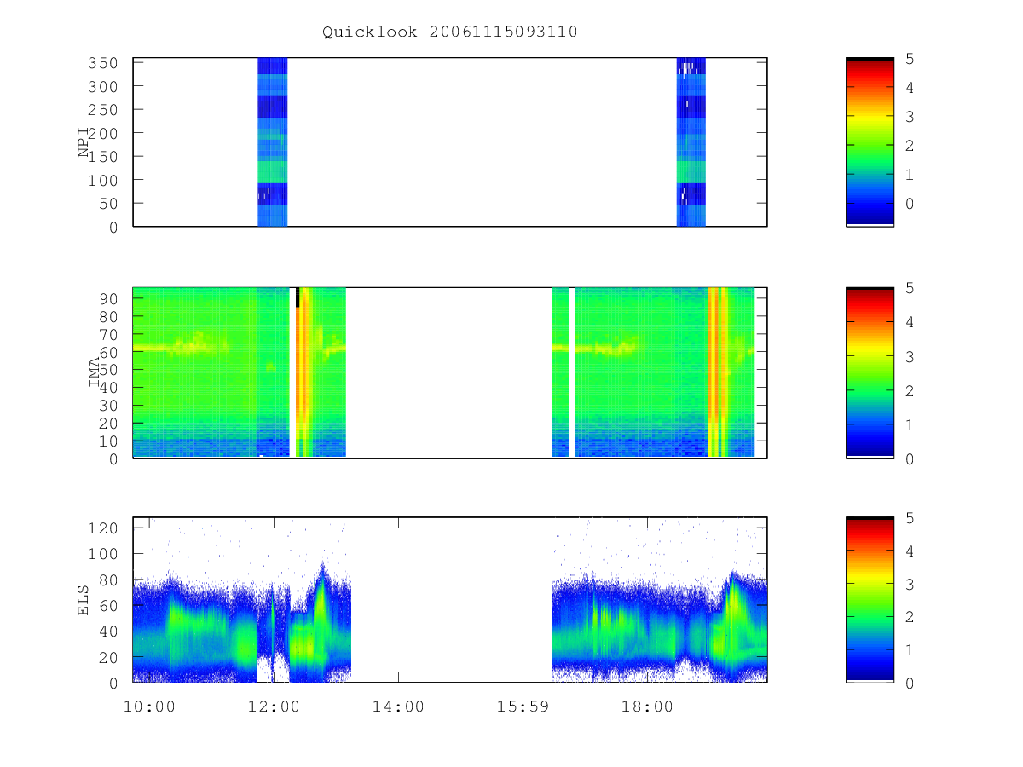Select the ELS axis label
The height and width of the screenshot is (767, 1023).
point(84,600)
